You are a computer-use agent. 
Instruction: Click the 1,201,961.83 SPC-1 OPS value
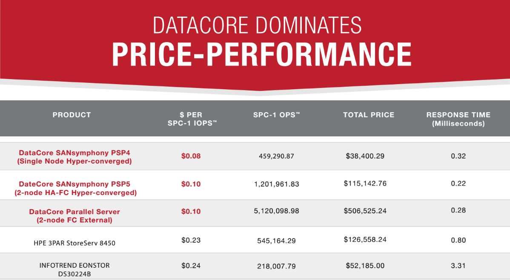[x=276, y=184]
